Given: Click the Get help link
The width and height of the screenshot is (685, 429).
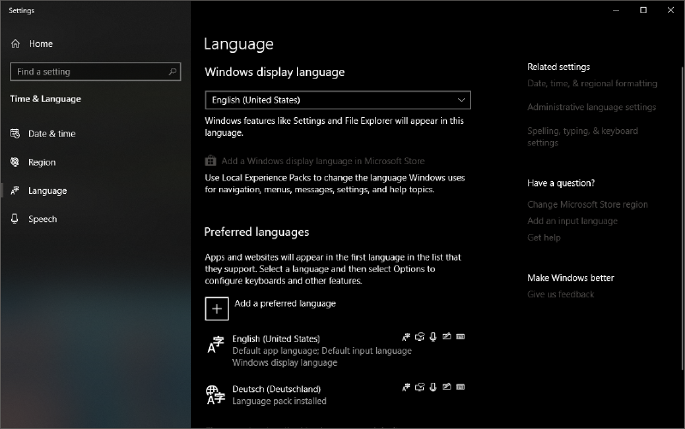Looking at the screenshot, I should tap(544, 238).
